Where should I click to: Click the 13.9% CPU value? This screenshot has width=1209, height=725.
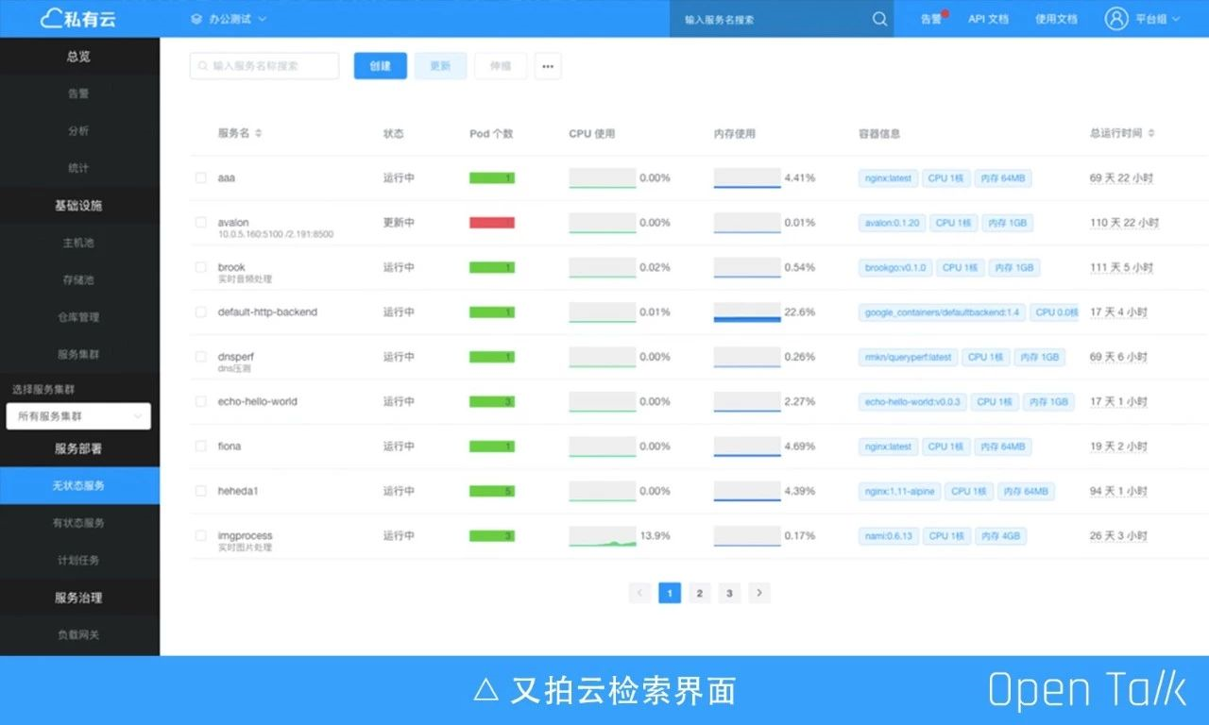tap(655, 535)
